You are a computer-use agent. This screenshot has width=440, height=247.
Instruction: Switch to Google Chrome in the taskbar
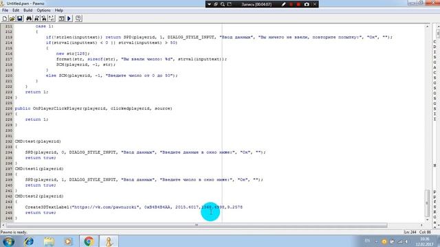click(x=89, y=242)
